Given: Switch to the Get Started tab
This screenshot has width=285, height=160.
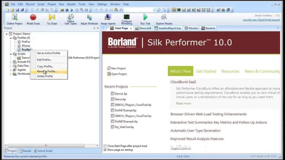Looking at the screenshot, I should pos(206,71).
